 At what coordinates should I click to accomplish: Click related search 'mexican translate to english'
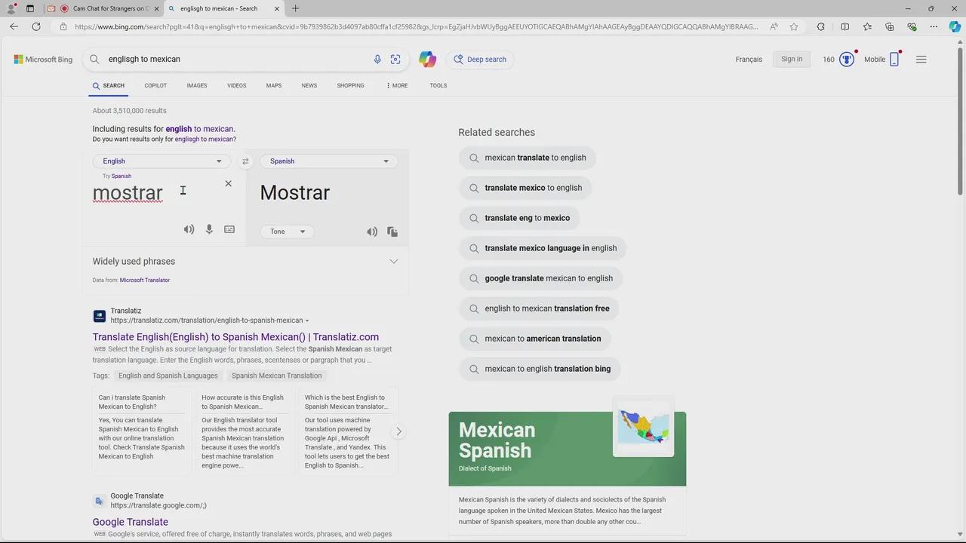527,158
